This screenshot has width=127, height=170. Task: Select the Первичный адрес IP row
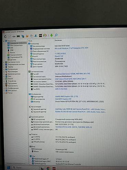tap(47, 159)
